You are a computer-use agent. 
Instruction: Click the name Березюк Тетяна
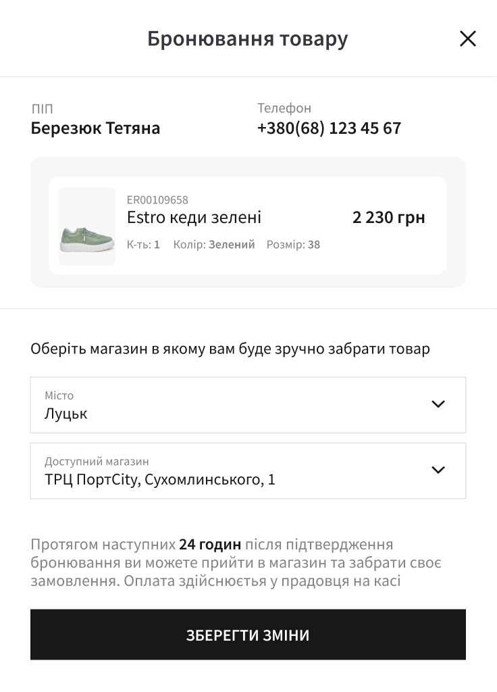pos(95,128)
